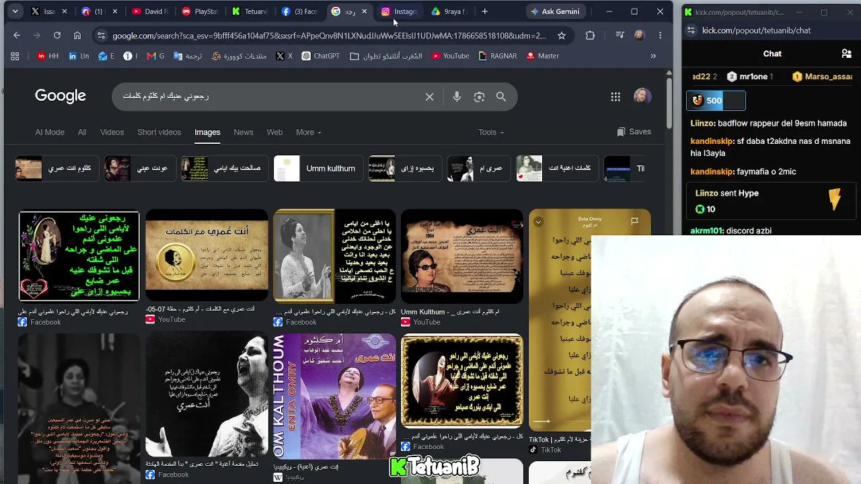Reload the Google search page
The width and height of the screenshot is (861, 484).
pos(57,36)
